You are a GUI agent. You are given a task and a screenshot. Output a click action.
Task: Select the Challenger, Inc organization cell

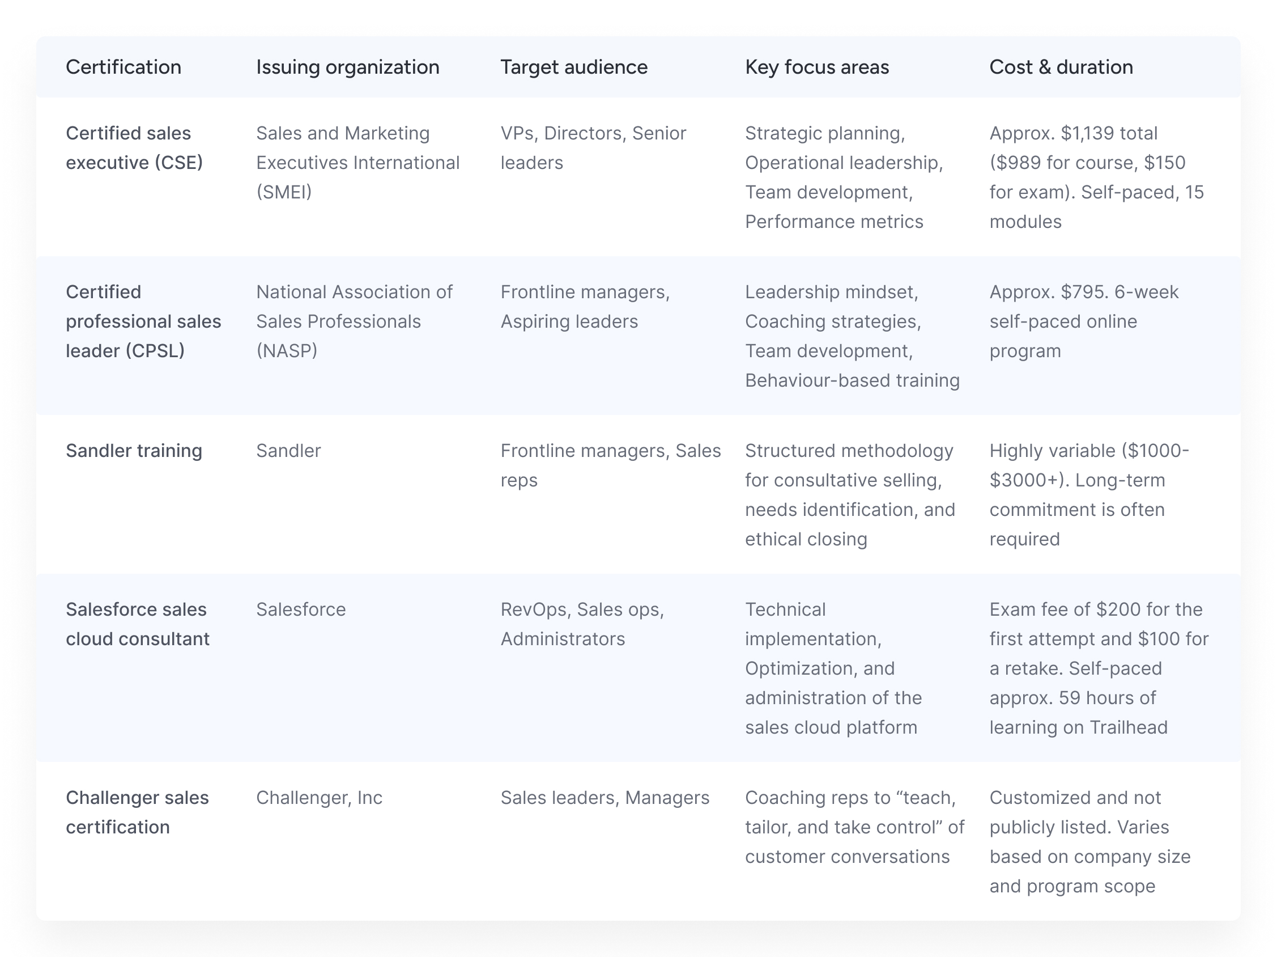tap(320, 798)
